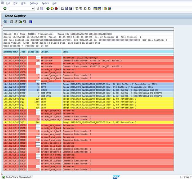Select the TSTC buffer row at Row 598
This screenshot has height=179, width=192.
[88, 87]
